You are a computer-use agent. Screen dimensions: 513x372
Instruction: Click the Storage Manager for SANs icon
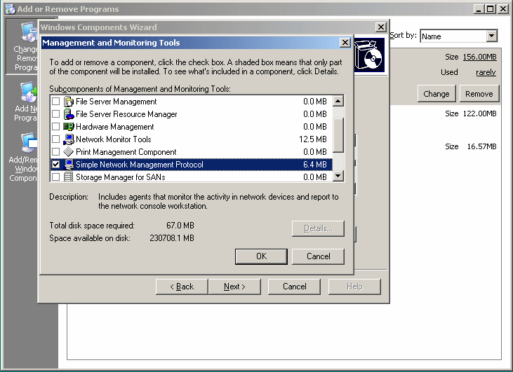(69, 177)
